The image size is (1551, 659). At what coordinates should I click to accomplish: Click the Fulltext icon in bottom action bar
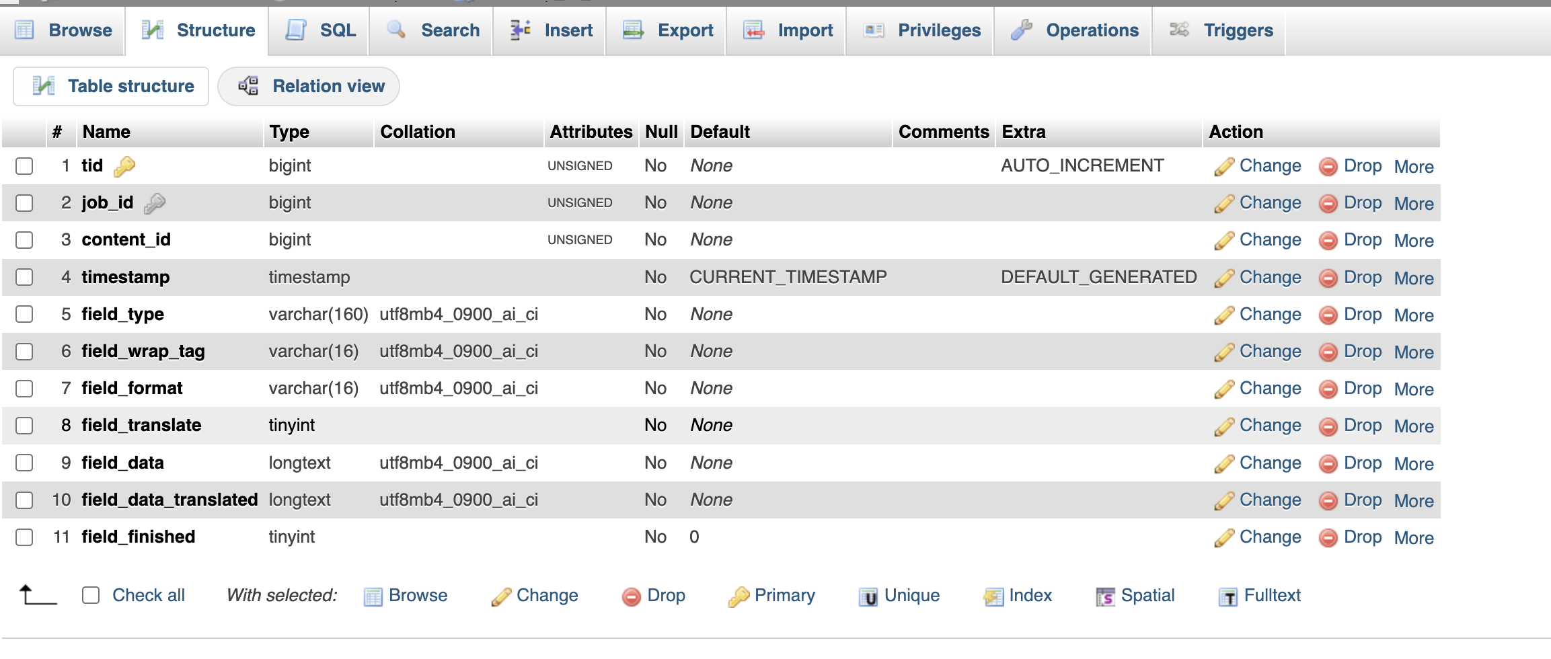point(1228,596)
